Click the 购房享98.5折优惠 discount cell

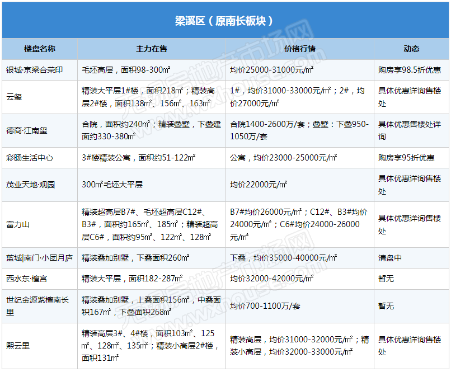pos(409,70)
